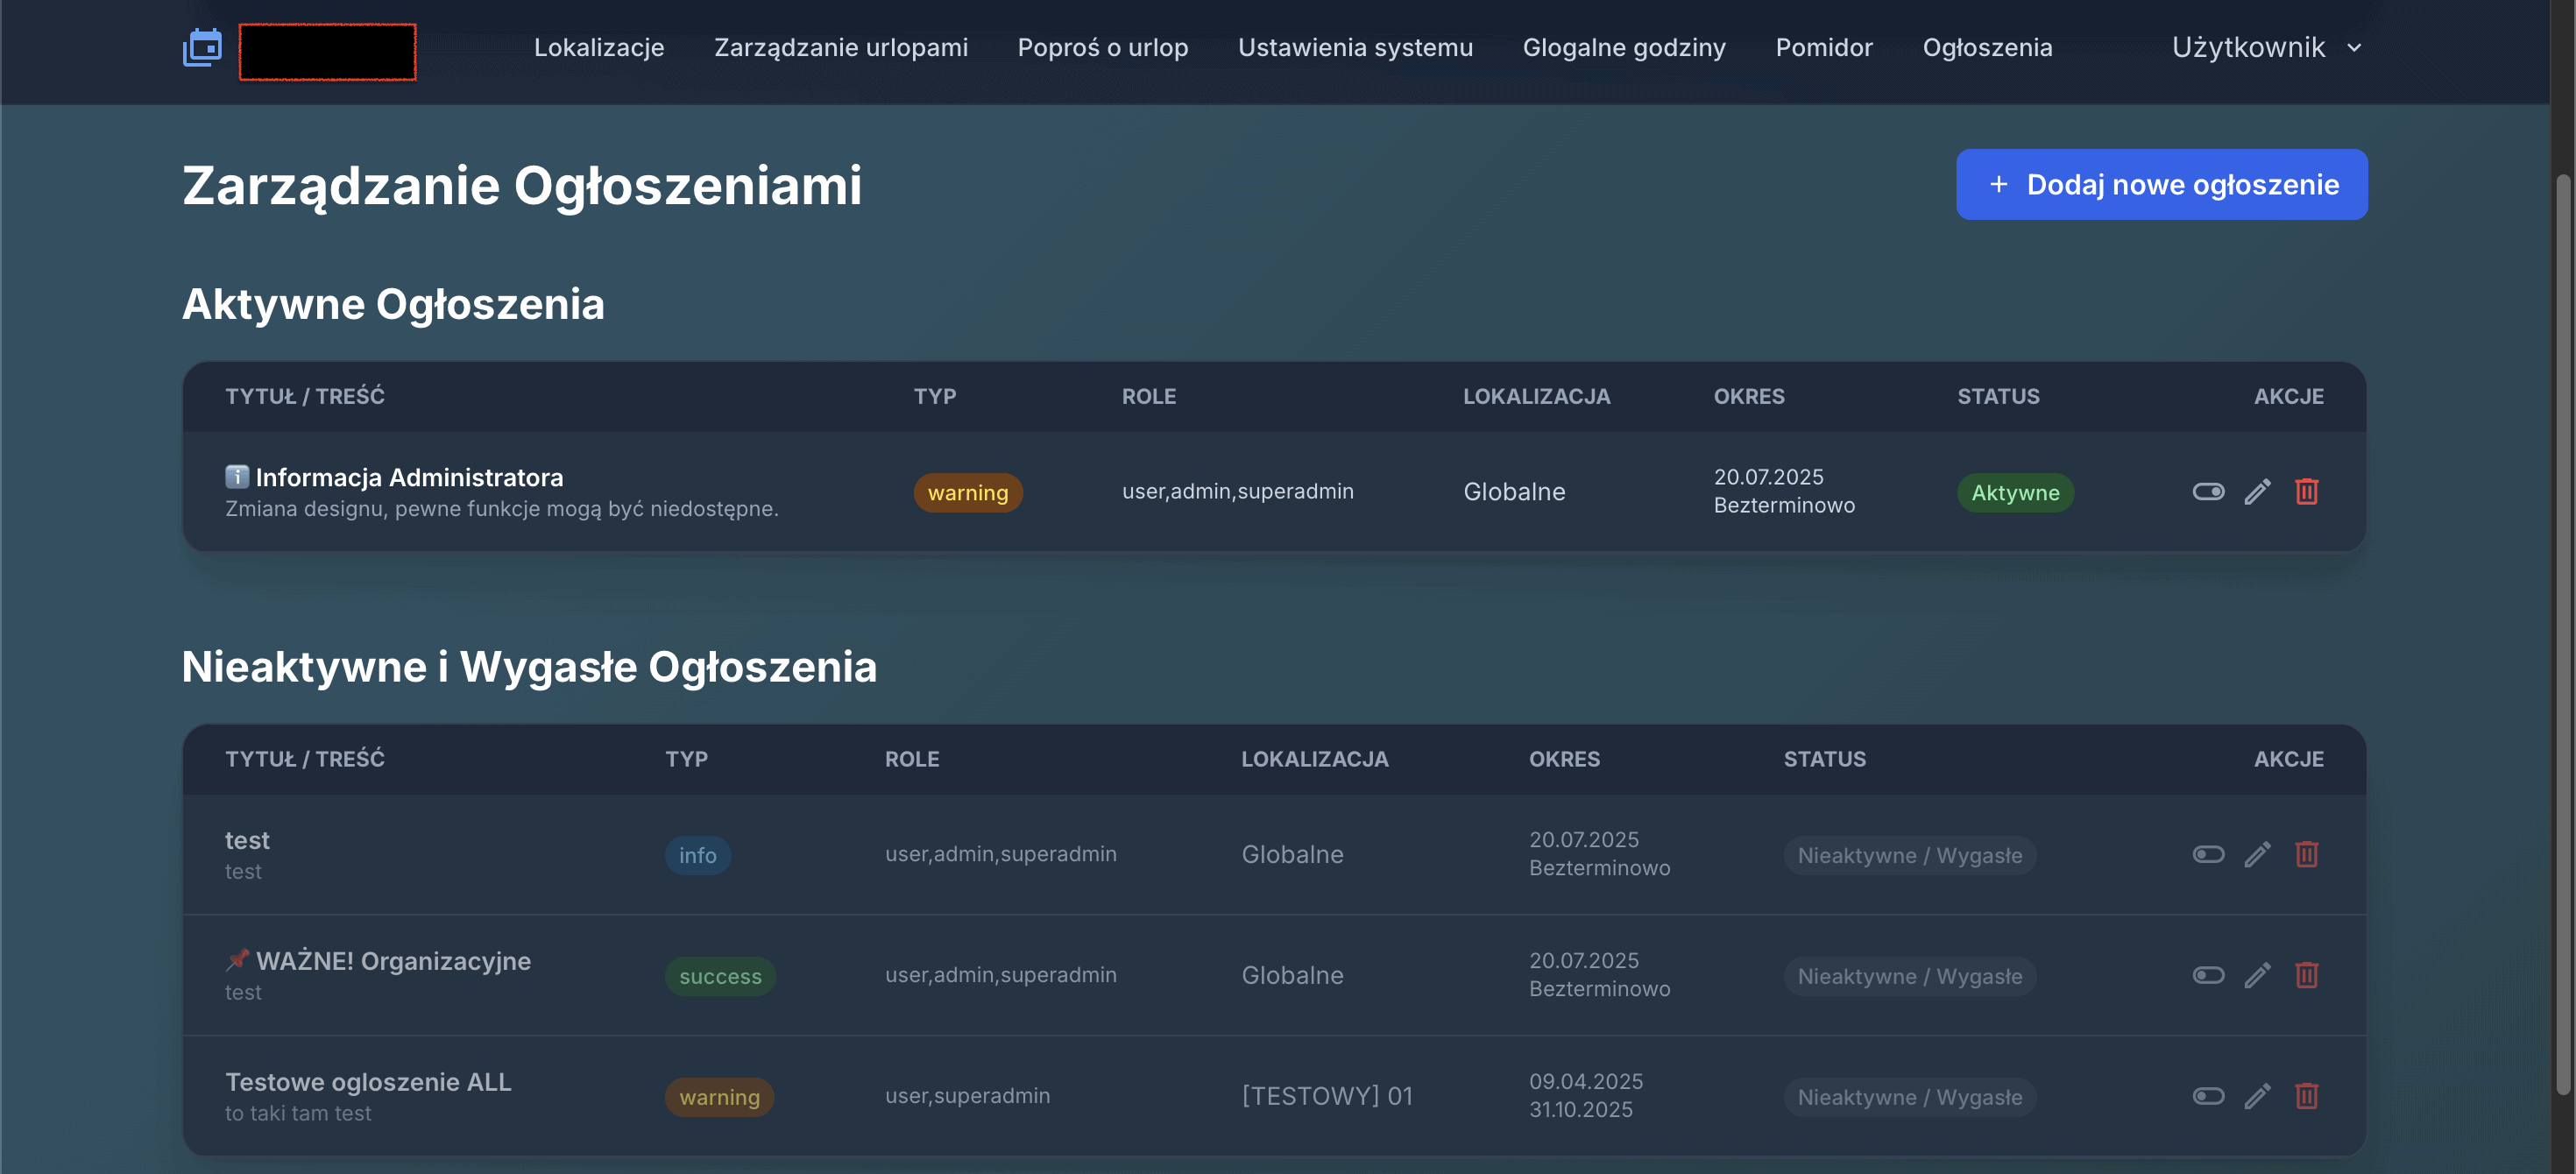Delete the WAŻNE! Organizacyjne announcement
The width and height of the screenshot is (2576, 1174).
(x=2306, y=975)
